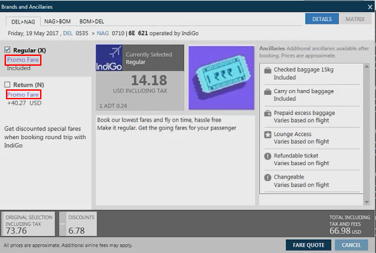Close the Brands and Ancillaries dialog
Image resolution: width=376 pixels, height=253 pixels.
click(x=370, y=7)
